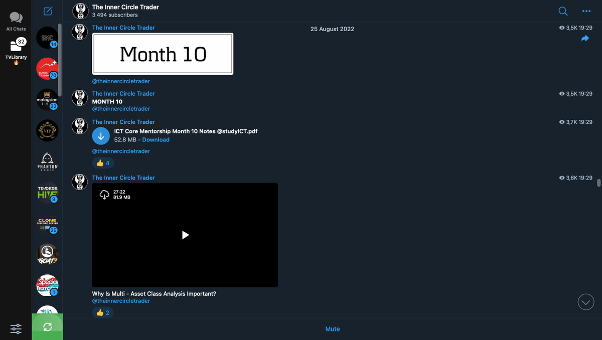602x340 pixels.
Task: Open the settings sliders icon
Action: click(x=16, y=329)
